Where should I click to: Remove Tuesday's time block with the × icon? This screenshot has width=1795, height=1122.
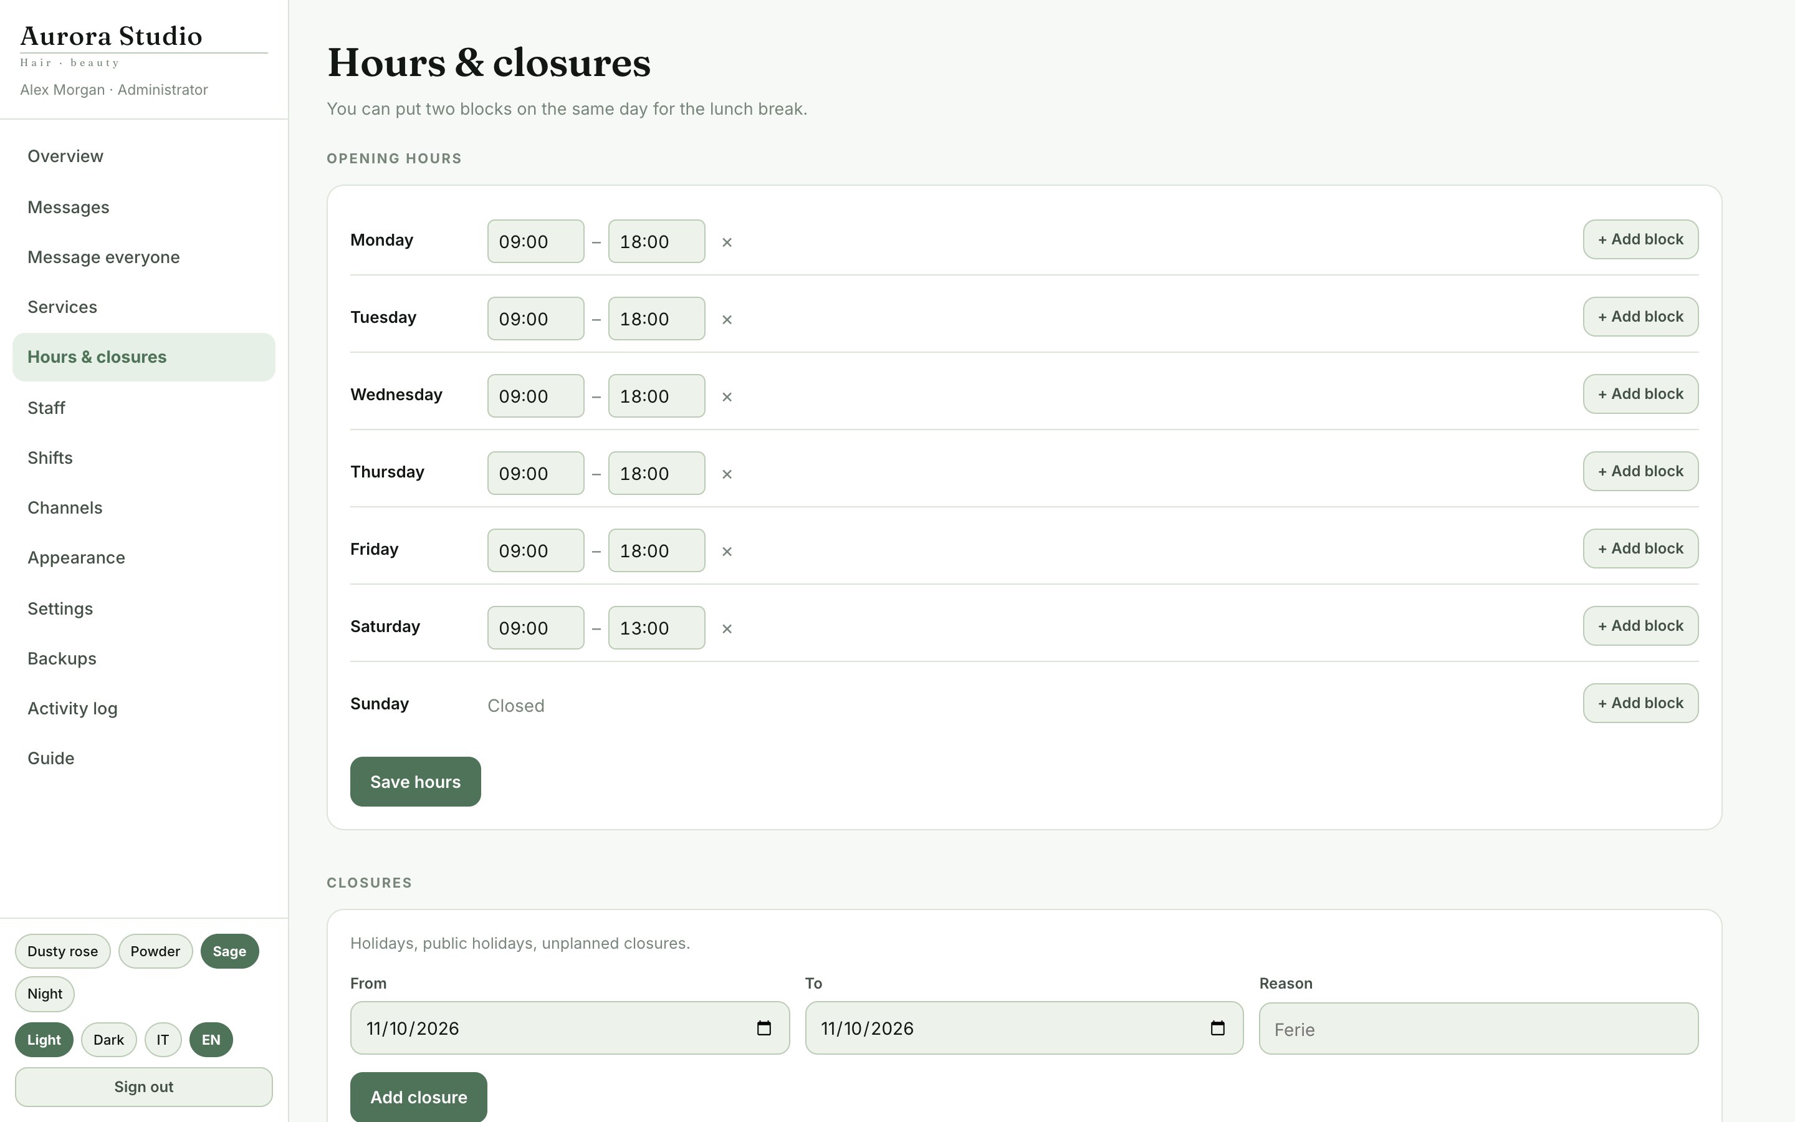point(727,319)
